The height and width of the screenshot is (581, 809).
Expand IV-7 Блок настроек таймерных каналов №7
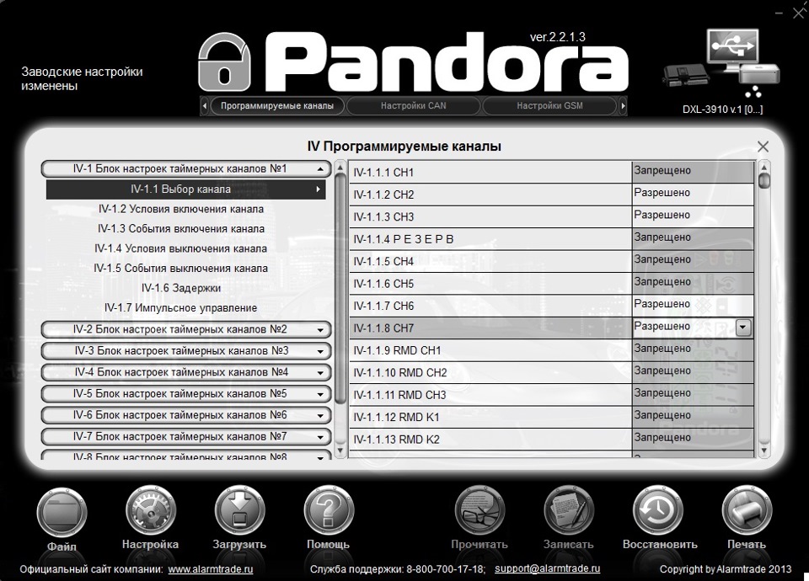pyautogui.click(x=185, y=437)
